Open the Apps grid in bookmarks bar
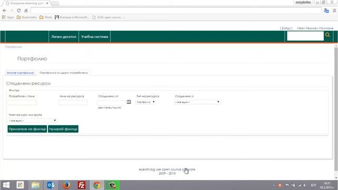 click(8, 17)
